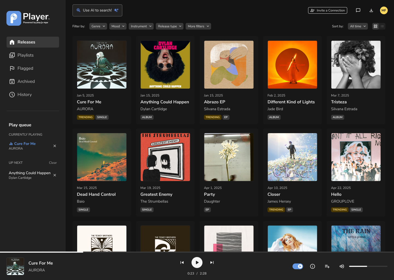Open Playlists in the sidebar
This screenshot has height=280, width=394.
25,55
